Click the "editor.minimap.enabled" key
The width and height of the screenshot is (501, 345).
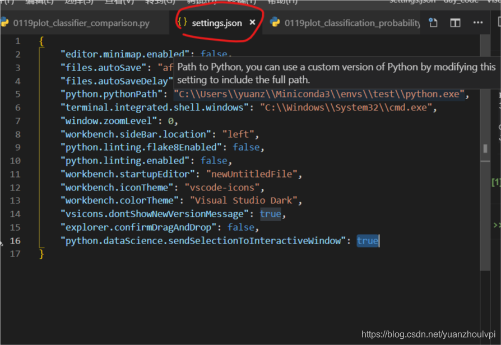(x=125, y=54)
